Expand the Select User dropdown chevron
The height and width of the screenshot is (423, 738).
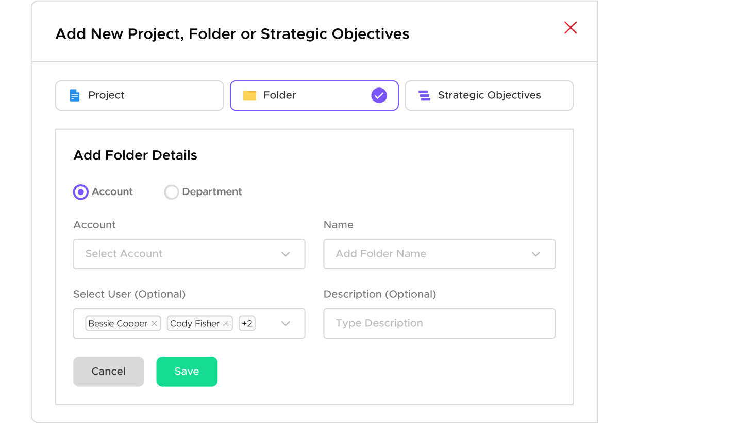point(286,324)
